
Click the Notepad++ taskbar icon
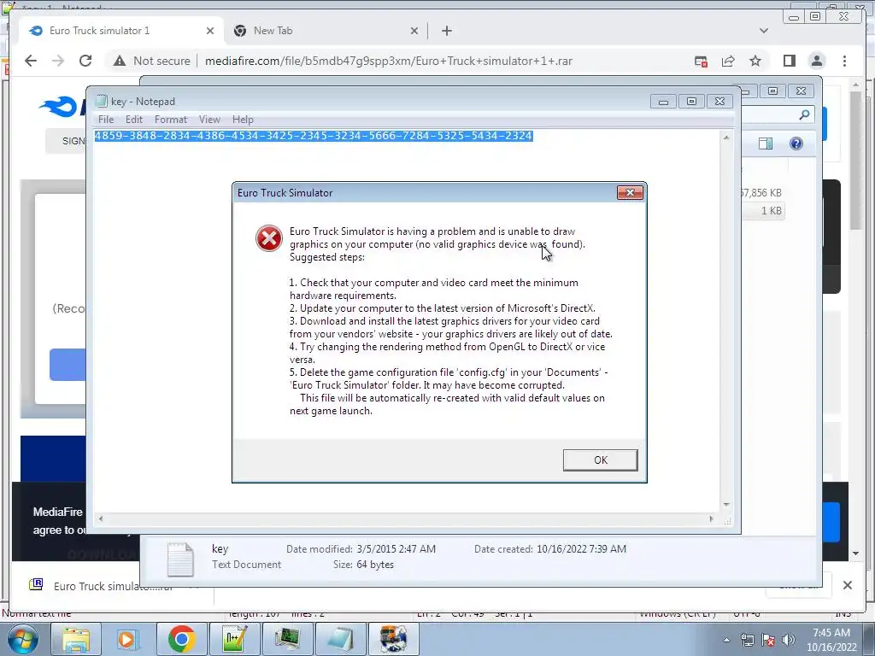point(234,639)
